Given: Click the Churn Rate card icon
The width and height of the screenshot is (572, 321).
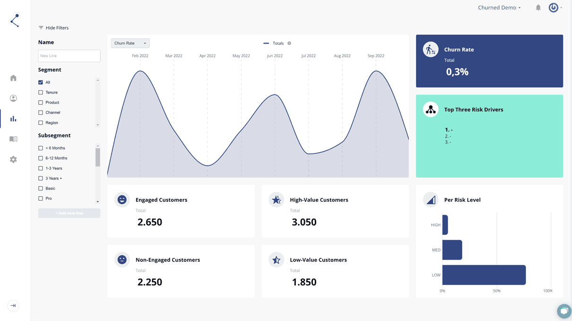Looking at the screenshot, I should (431, 50).
